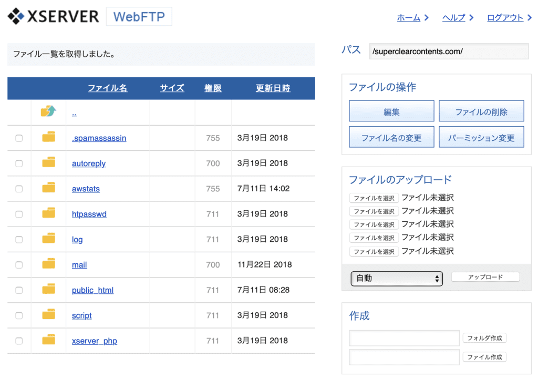This screenshot has width=538, height=379.
Task: Tick the checkbox for .spamassassin
Action: pos(19,137)
